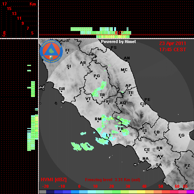
Task: Click the cyan color in dBZ colorbar
Action: click(92, 192)
